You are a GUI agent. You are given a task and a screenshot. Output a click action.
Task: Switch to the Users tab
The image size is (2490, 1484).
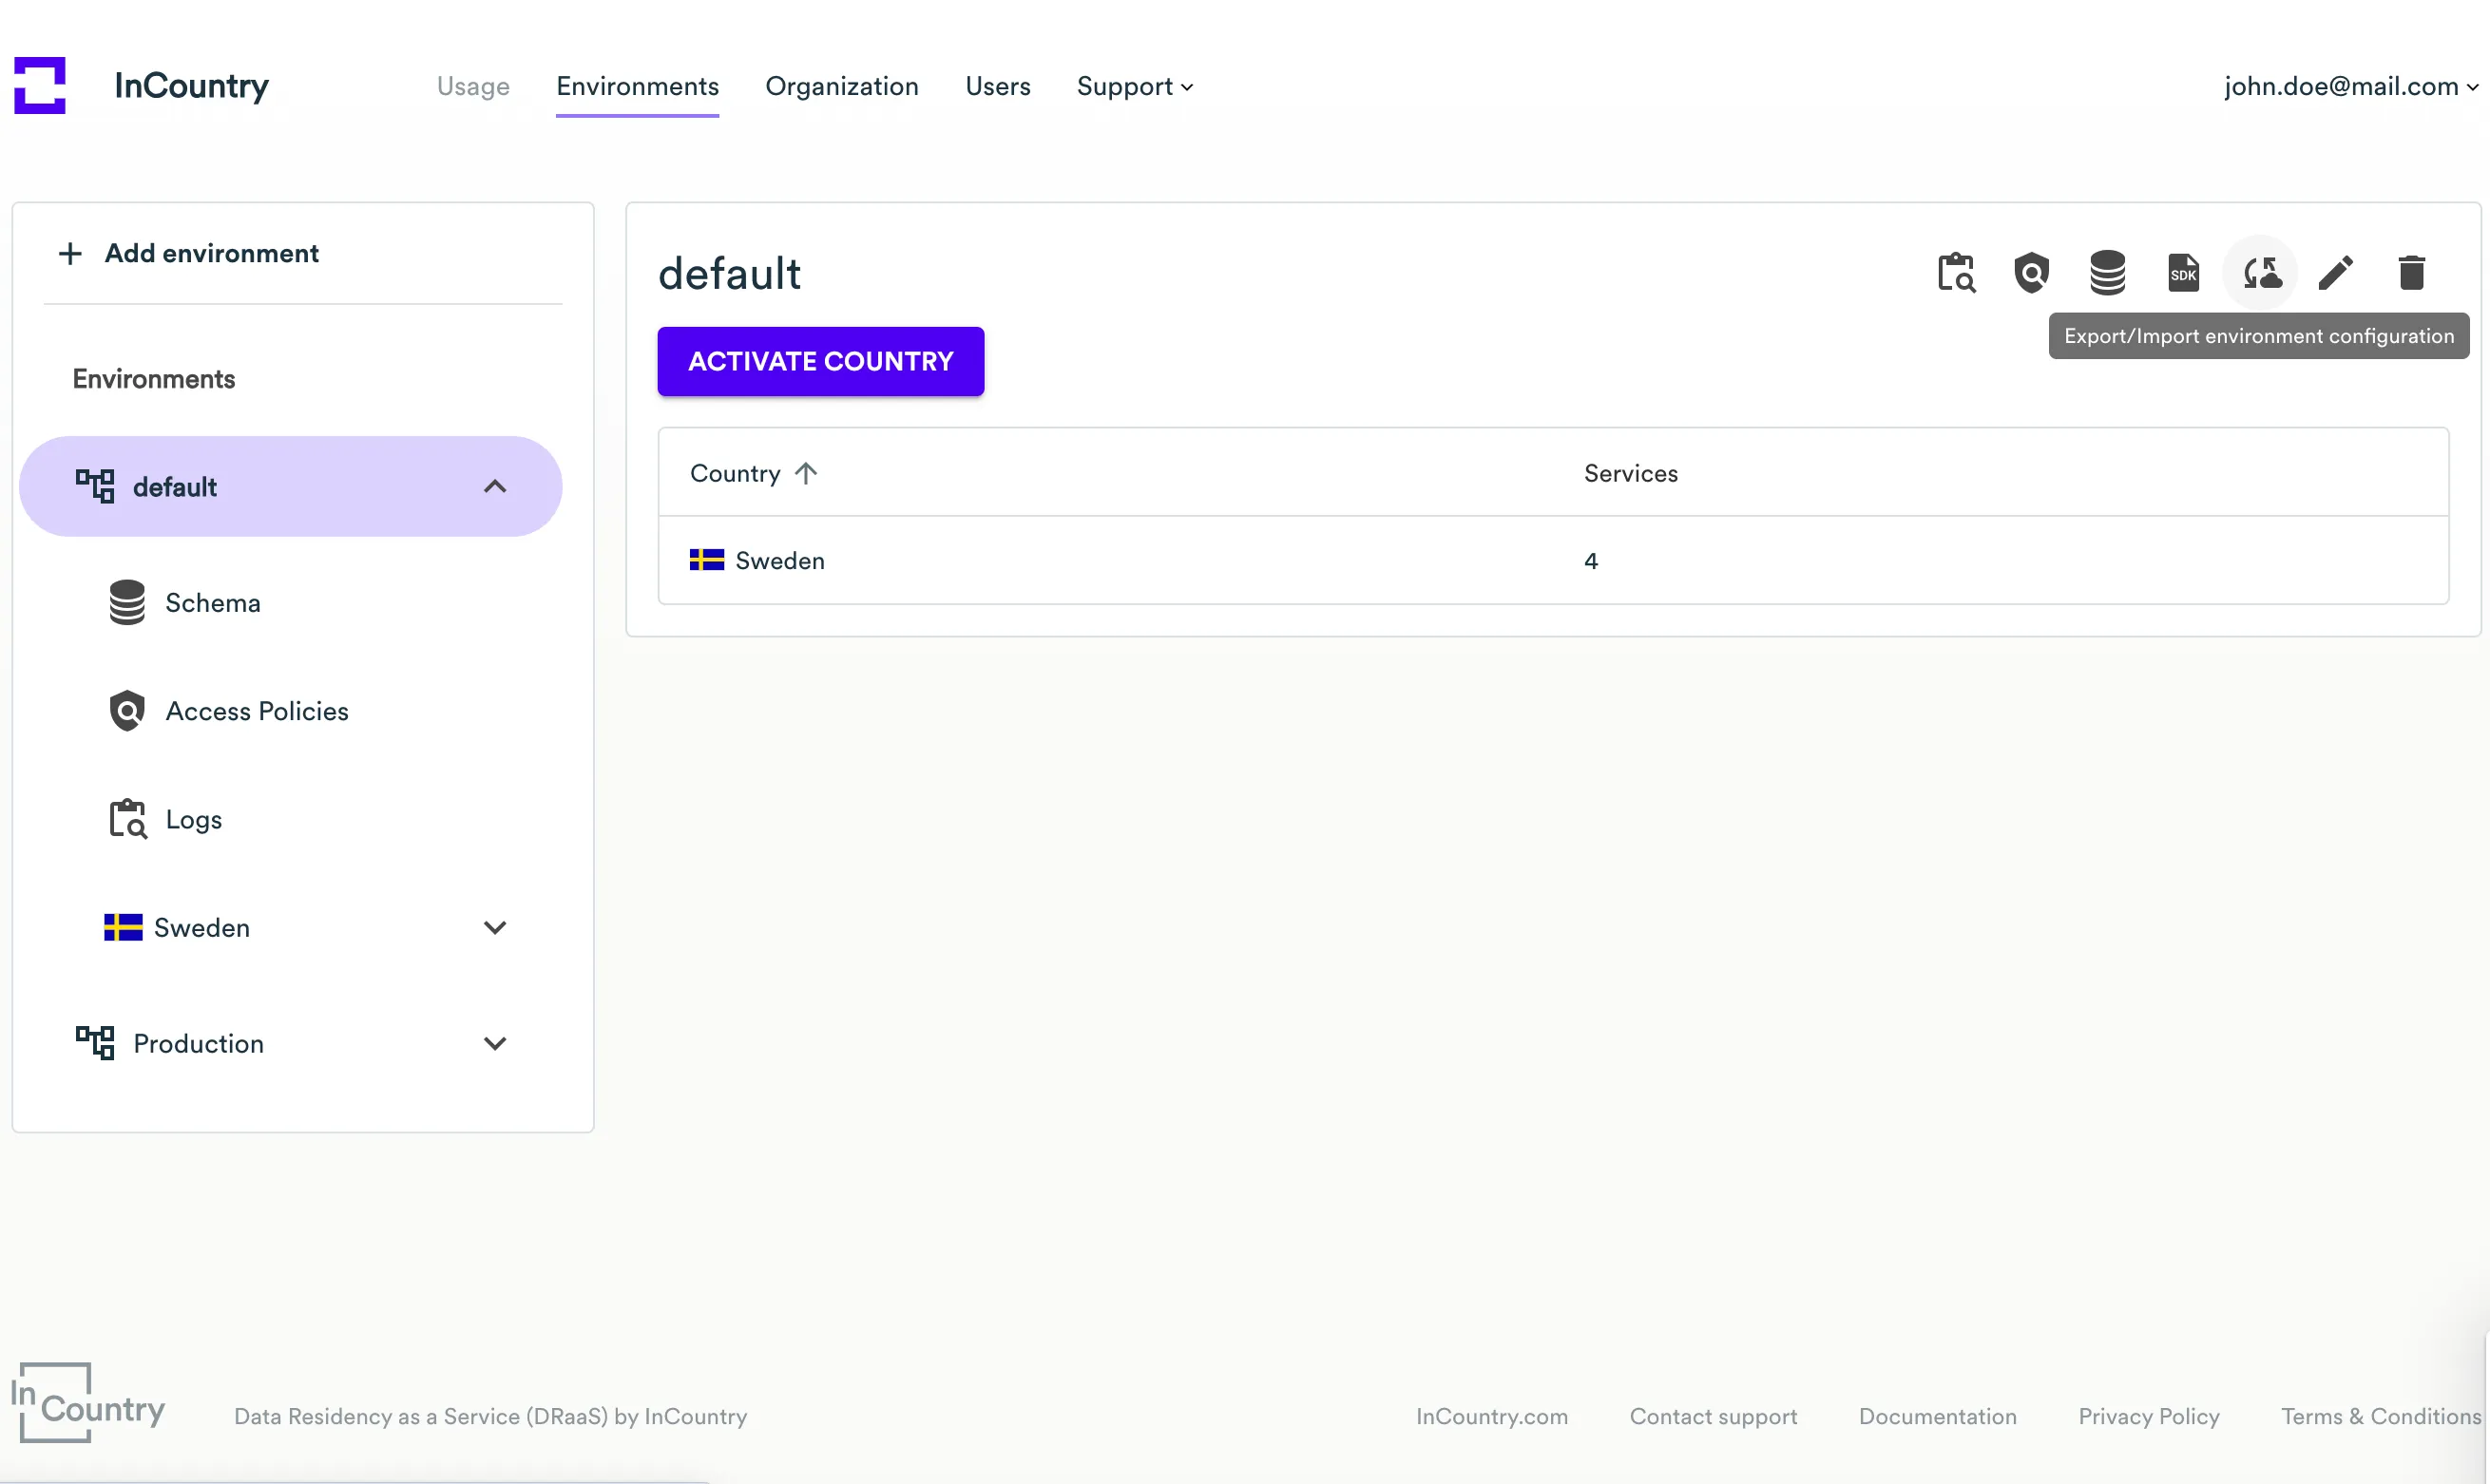coord(997,86)
